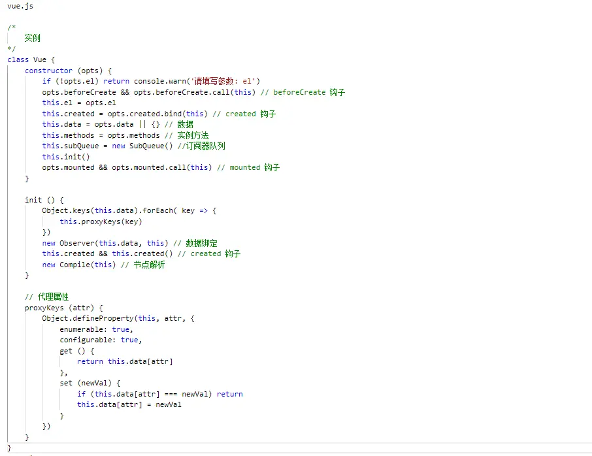Click 'proxyKeys (attr) {' line
The height and width of the screenshot is (456, 592).
click(x=64, y=308)
